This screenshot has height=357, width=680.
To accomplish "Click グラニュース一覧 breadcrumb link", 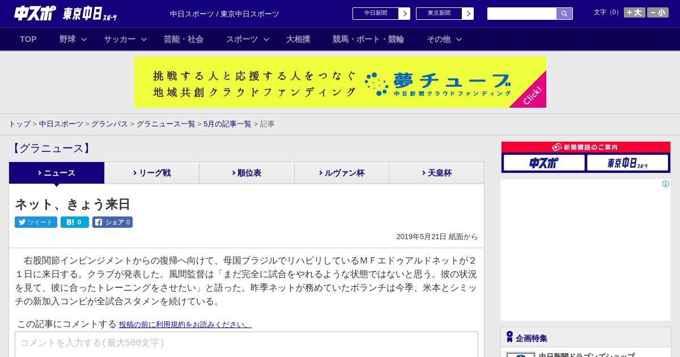I will 166,124.
